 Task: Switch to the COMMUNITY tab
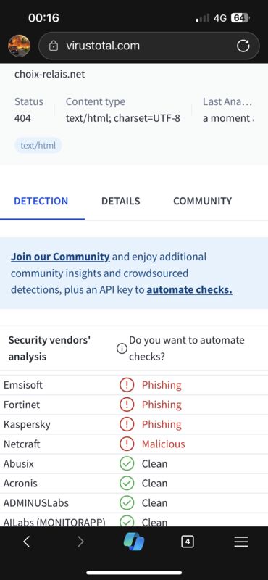coord(202,201)
